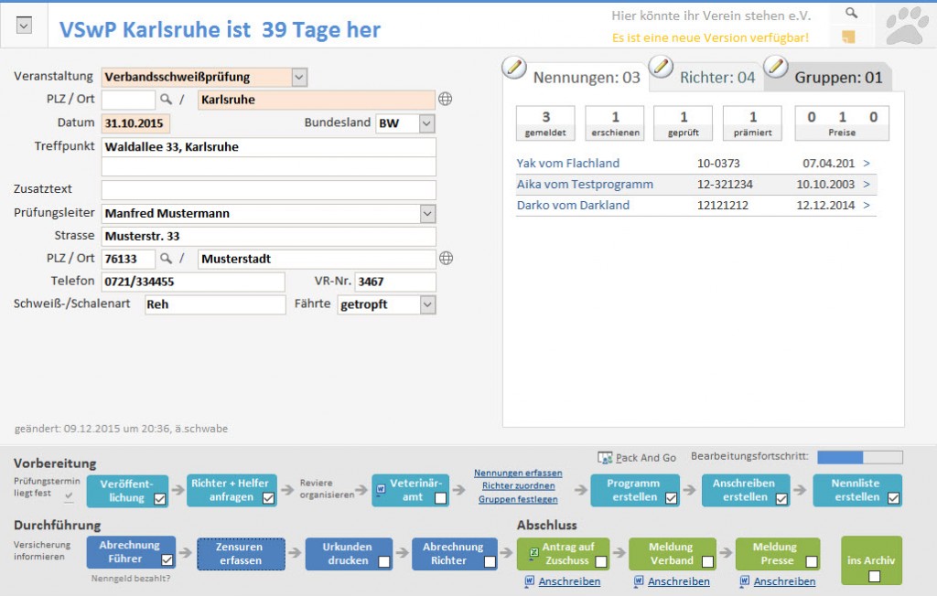This screenshot has width=937, height=596.
Task: Uncheck the Veröffentlichung checkbox
Action: coord(159,498)
